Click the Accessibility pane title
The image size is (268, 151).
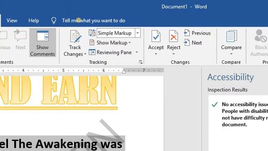tap(231, 77)
